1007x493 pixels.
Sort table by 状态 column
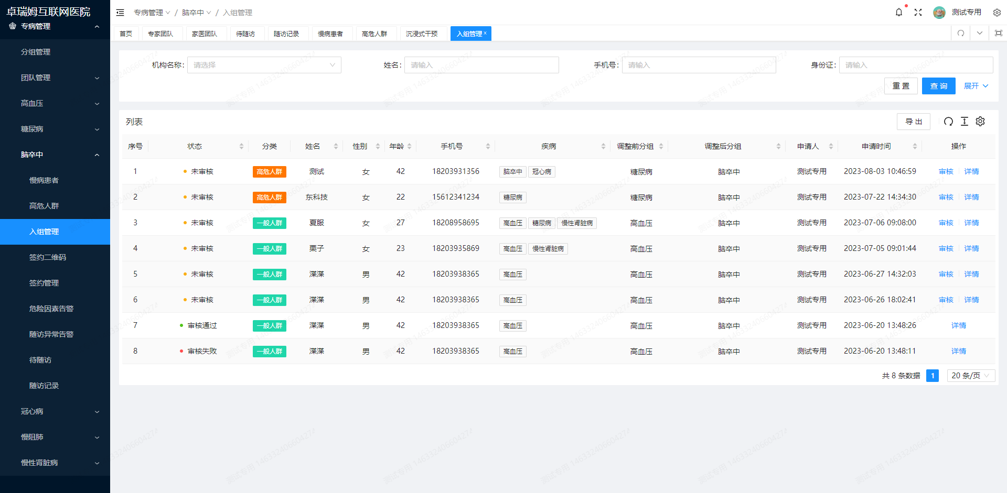pos(241,146)
